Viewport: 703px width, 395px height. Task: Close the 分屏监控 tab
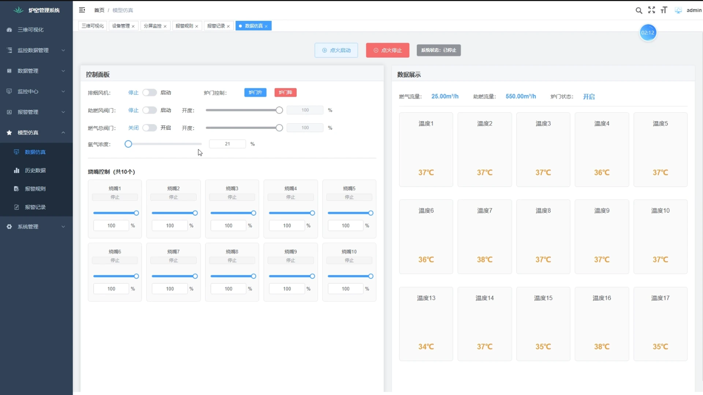pyautogui.click(x=165, y=26)
